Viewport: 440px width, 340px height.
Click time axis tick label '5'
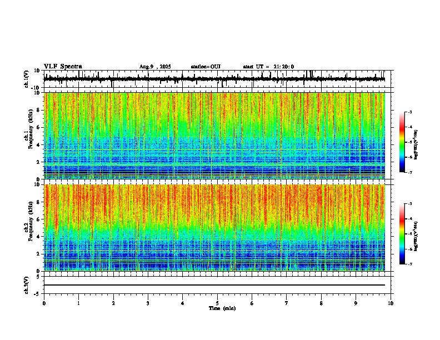coord(217,303)
